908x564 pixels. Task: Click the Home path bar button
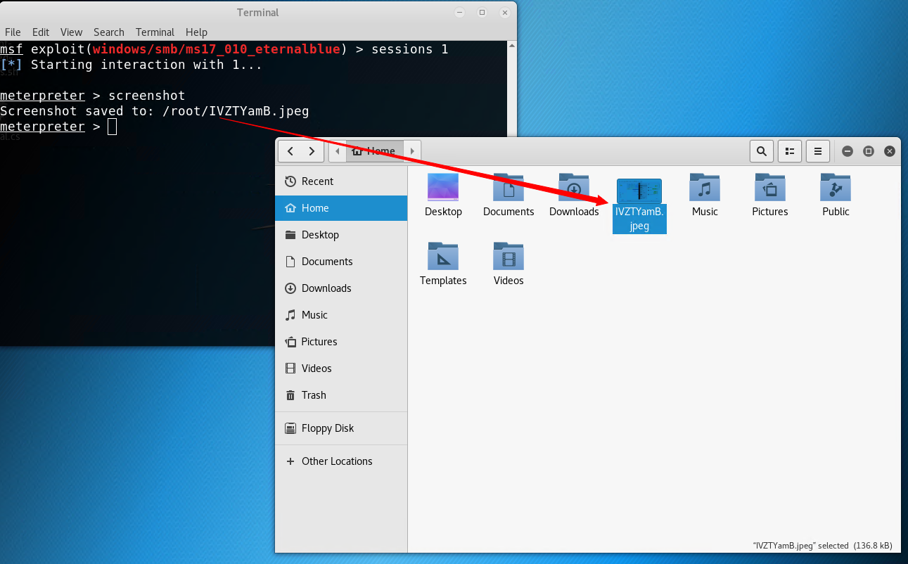[374, 151]
